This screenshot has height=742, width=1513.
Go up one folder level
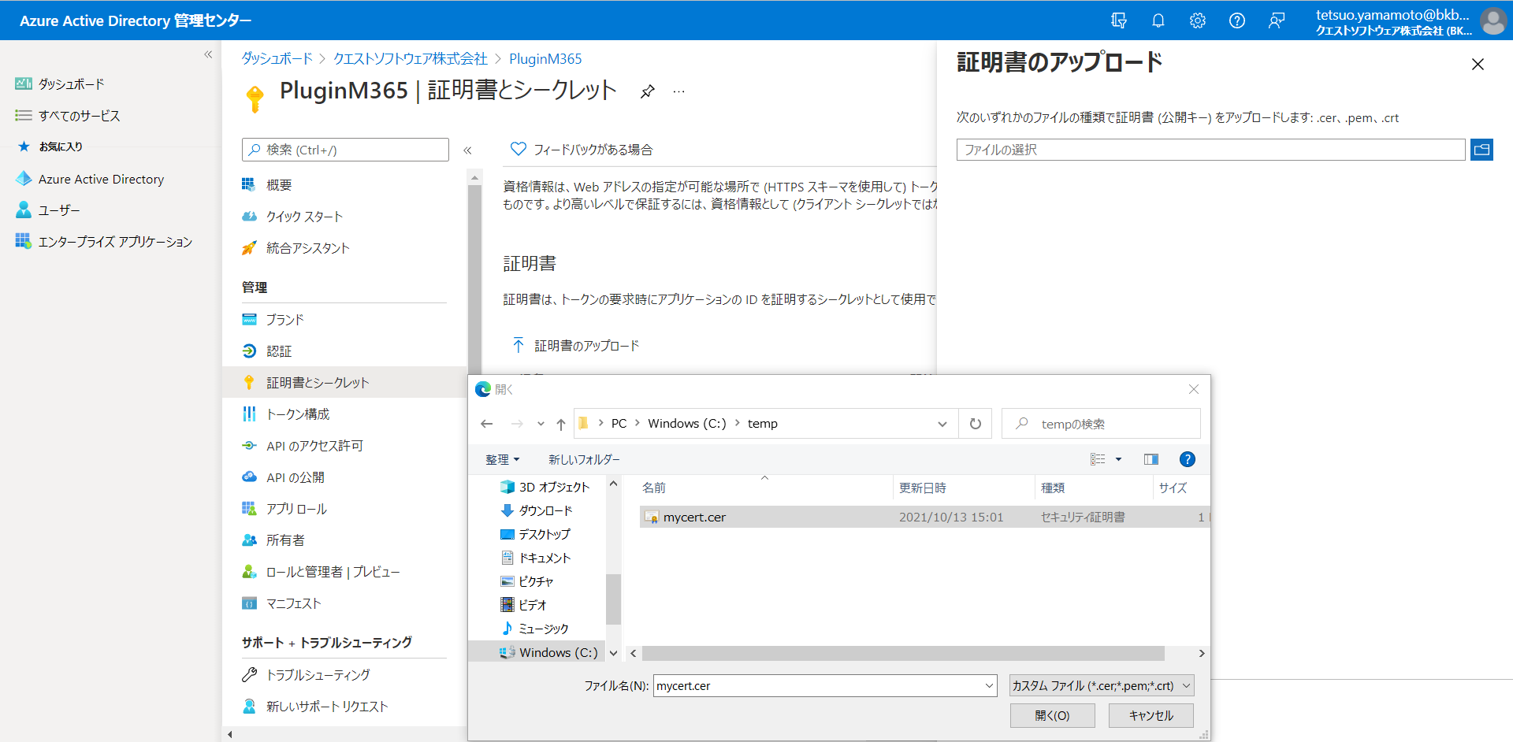pos(561,424)
